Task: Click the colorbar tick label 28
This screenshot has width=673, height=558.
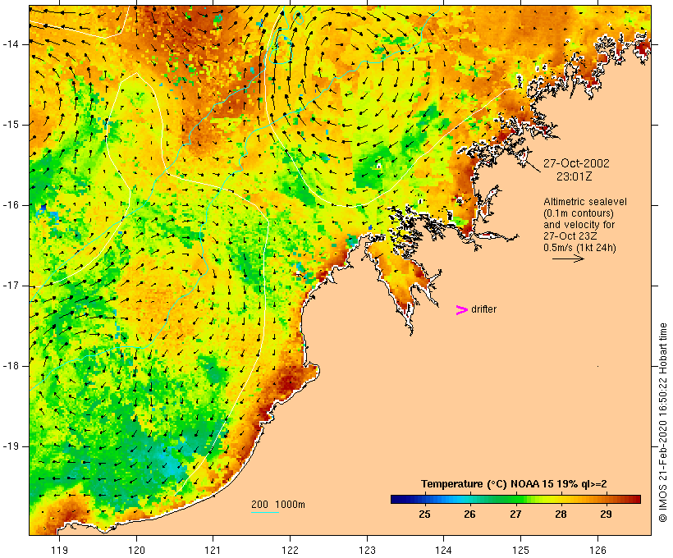Action: 561,515
